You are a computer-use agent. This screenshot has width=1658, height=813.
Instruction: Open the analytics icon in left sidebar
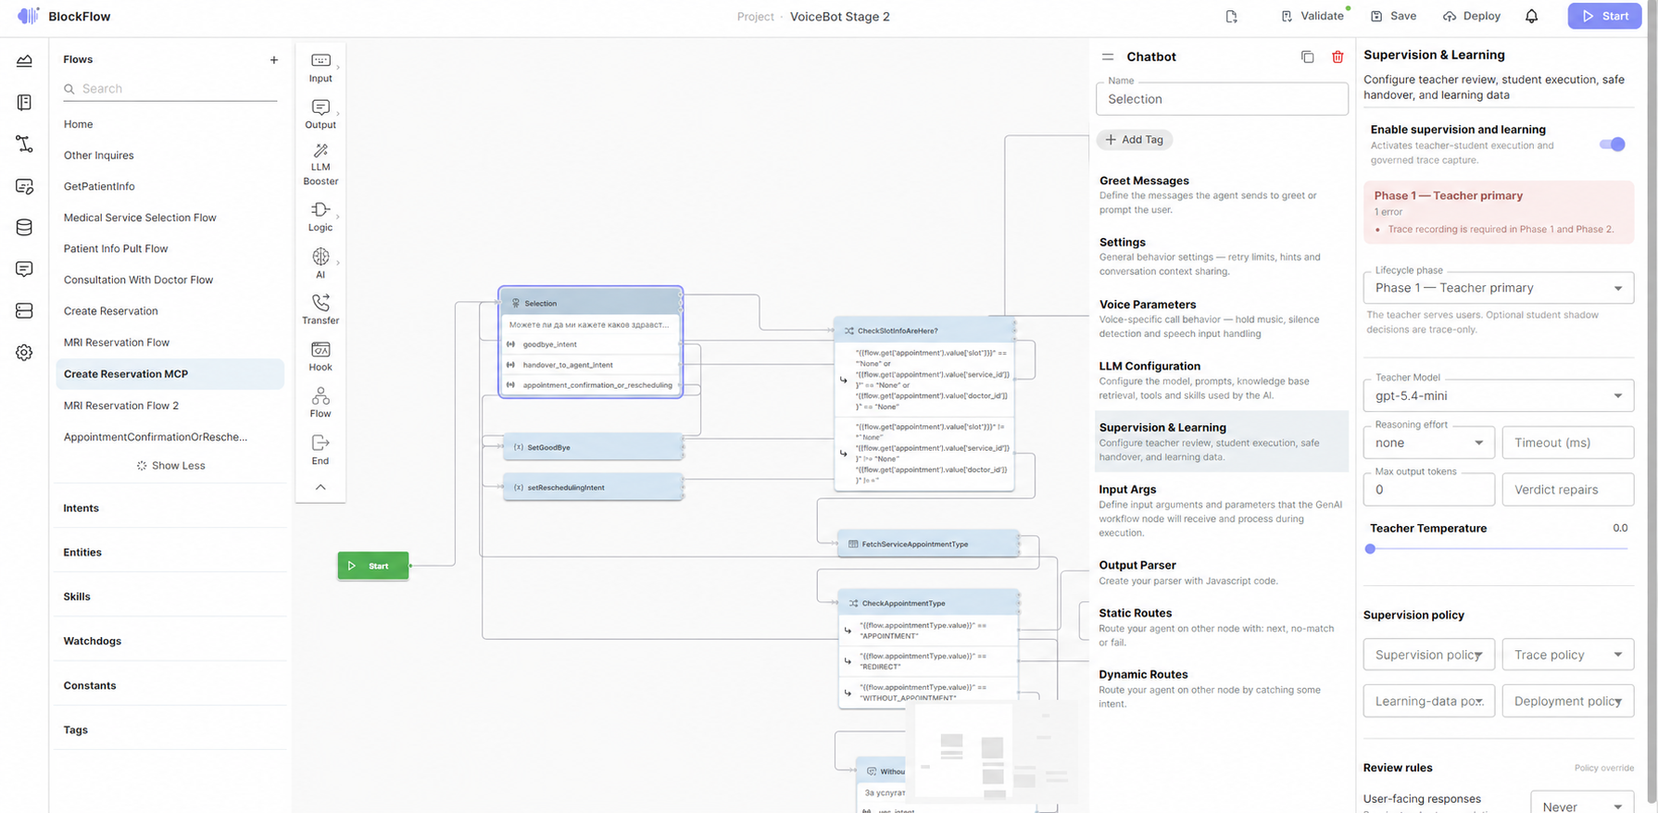click(24, 61)
